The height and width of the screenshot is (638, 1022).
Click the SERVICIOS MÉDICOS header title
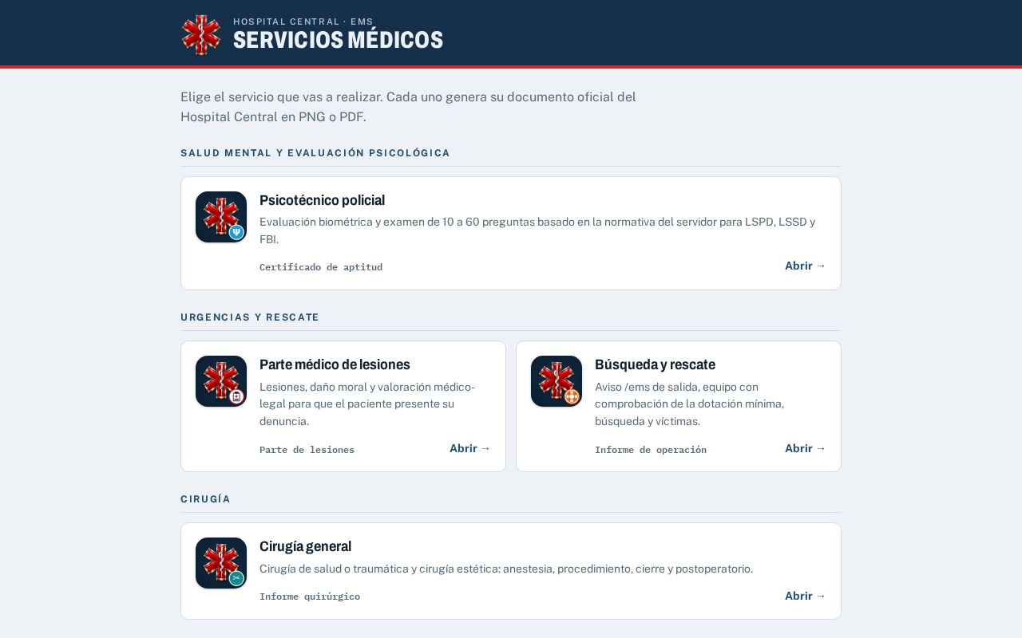(338, 40)
